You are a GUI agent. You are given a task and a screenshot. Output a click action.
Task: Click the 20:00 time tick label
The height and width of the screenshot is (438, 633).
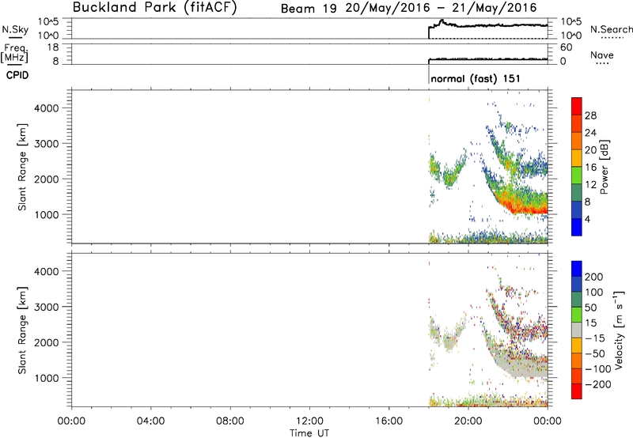pos(468,421)
